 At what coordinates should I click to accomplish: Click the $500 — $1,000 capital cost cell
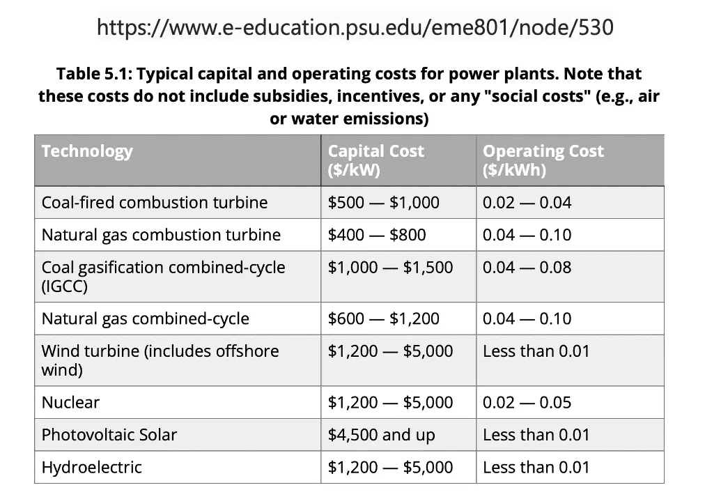coord(384,203)
